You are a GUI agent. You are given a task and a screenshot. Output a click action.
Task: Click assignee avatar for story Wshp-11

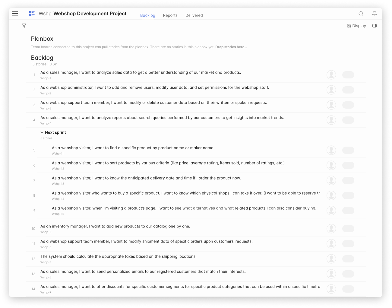click(331, 150)
